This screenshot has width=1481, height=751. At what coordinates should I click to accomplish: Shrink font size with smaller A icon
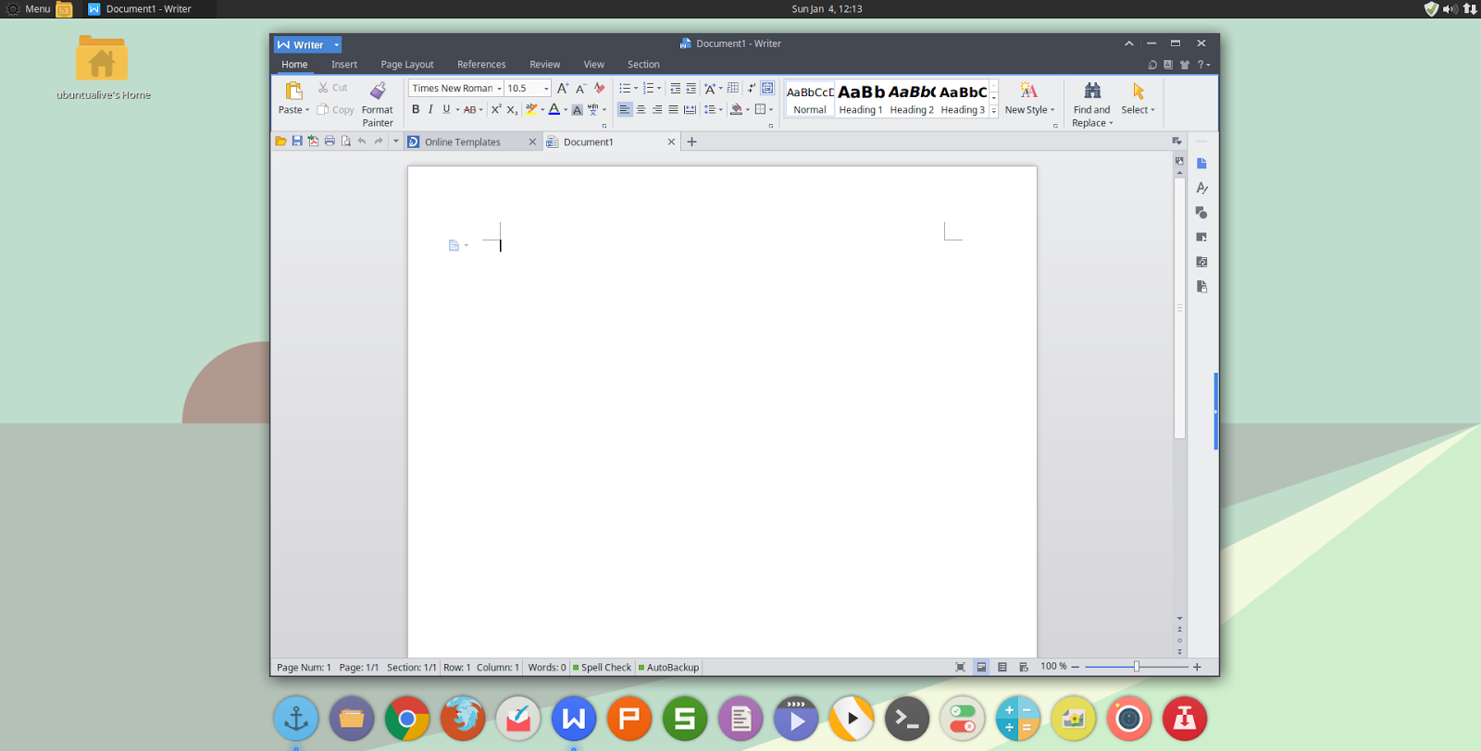tap(580, 89)
